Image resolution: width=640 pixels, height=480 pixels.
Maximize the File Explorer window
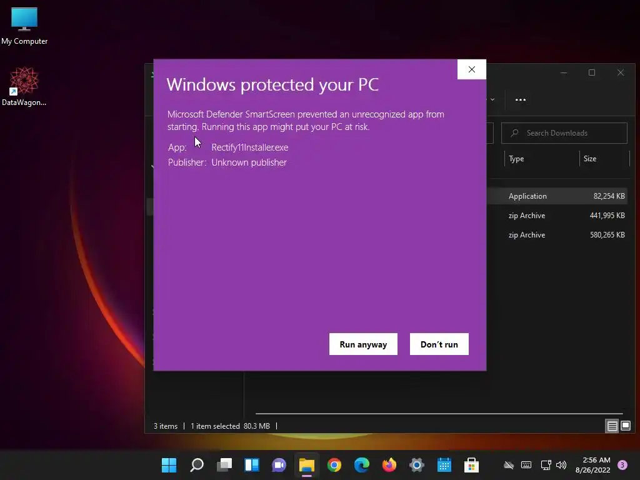point(592,72)
